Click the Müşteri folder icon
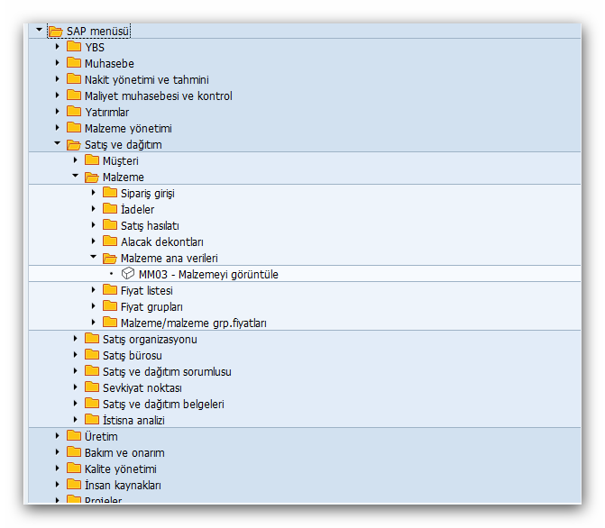Screen dimensions: 605x528 (x=92, y=160)
